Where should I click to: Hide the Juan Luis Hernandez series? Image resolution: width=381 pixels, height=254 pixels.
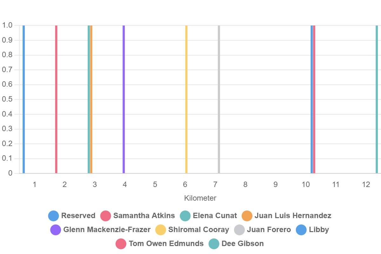(293, 216)
